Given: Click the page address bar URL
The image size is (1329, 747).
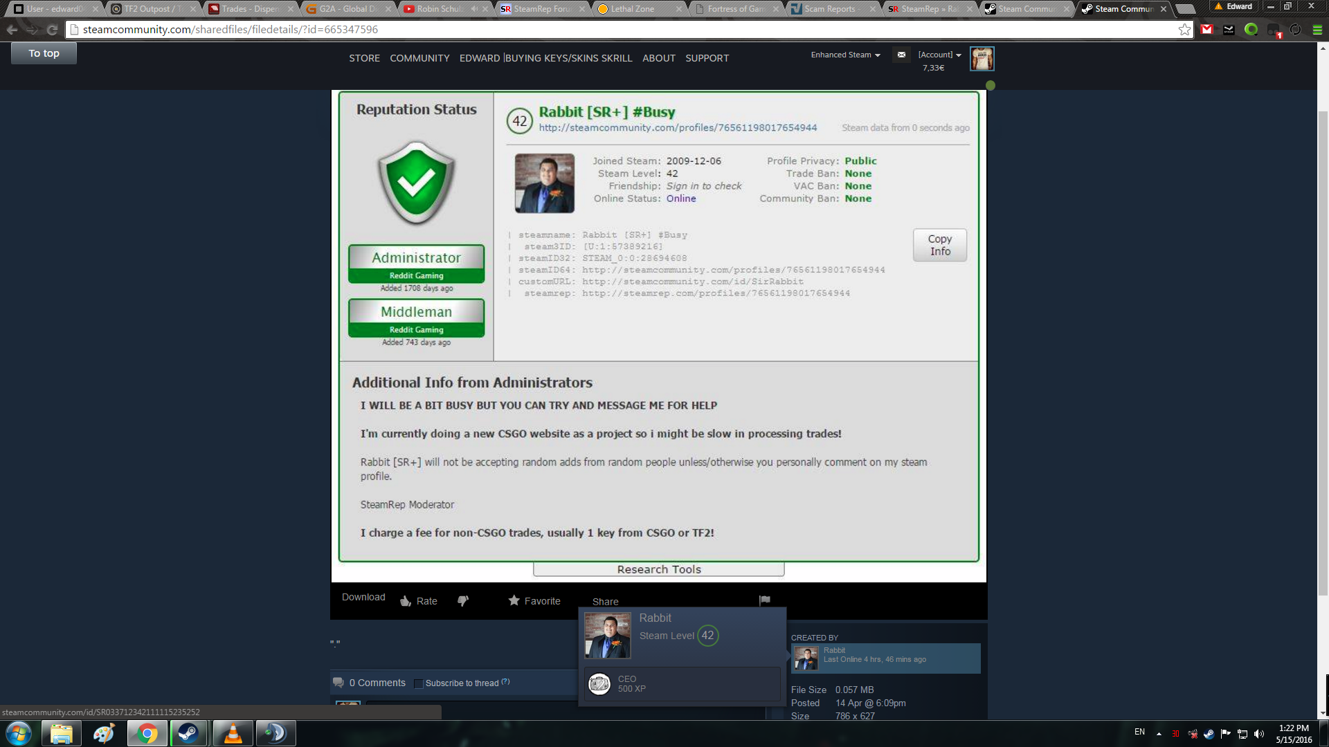Looking at the screenshot, I should (x=230, y=30).
